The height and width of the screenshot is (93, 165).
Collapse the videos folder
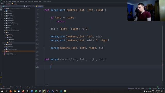click(x=6, y=38)
